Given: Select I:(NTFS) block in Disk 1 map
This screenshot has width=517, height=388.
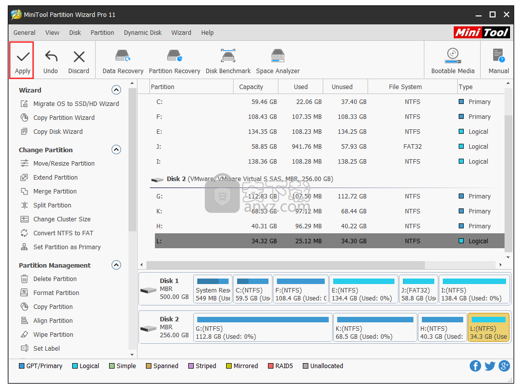Looking at the screenshot, I should 474,290.
